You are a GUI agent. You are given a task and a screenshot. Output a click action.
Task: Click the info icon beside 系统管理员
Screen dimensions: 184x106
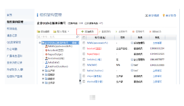click(x=132, y=43)
